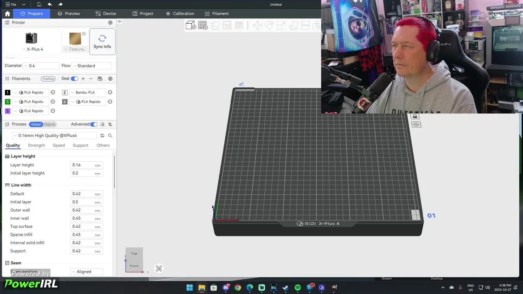Toggle the Seal switch in Filaments

click(74, 78)
